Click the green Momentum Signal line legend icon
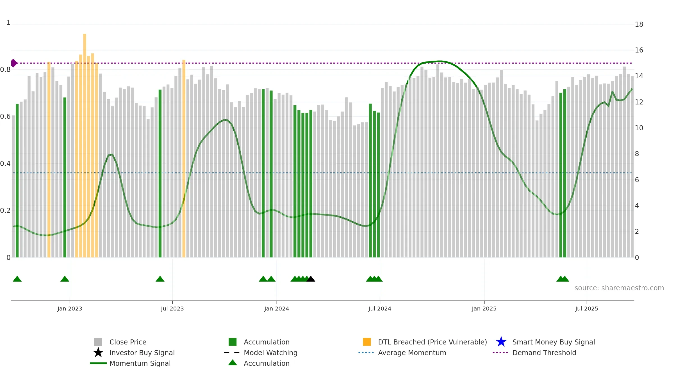674x379 pixels. coord(98,363)
